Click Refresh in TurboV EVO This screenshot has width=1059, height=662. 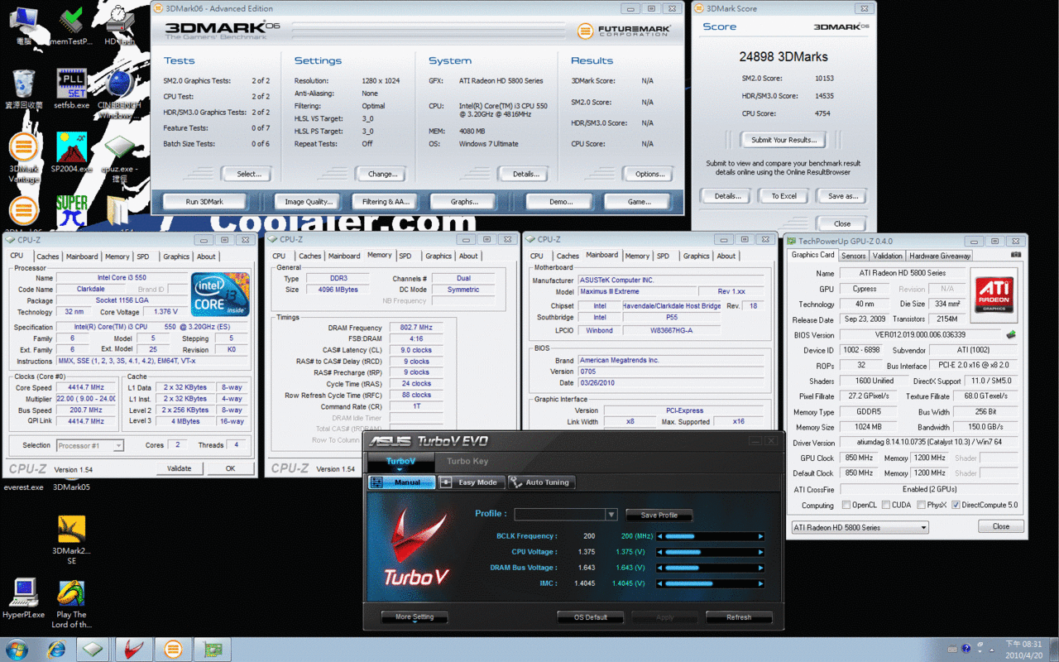(739, 617)
